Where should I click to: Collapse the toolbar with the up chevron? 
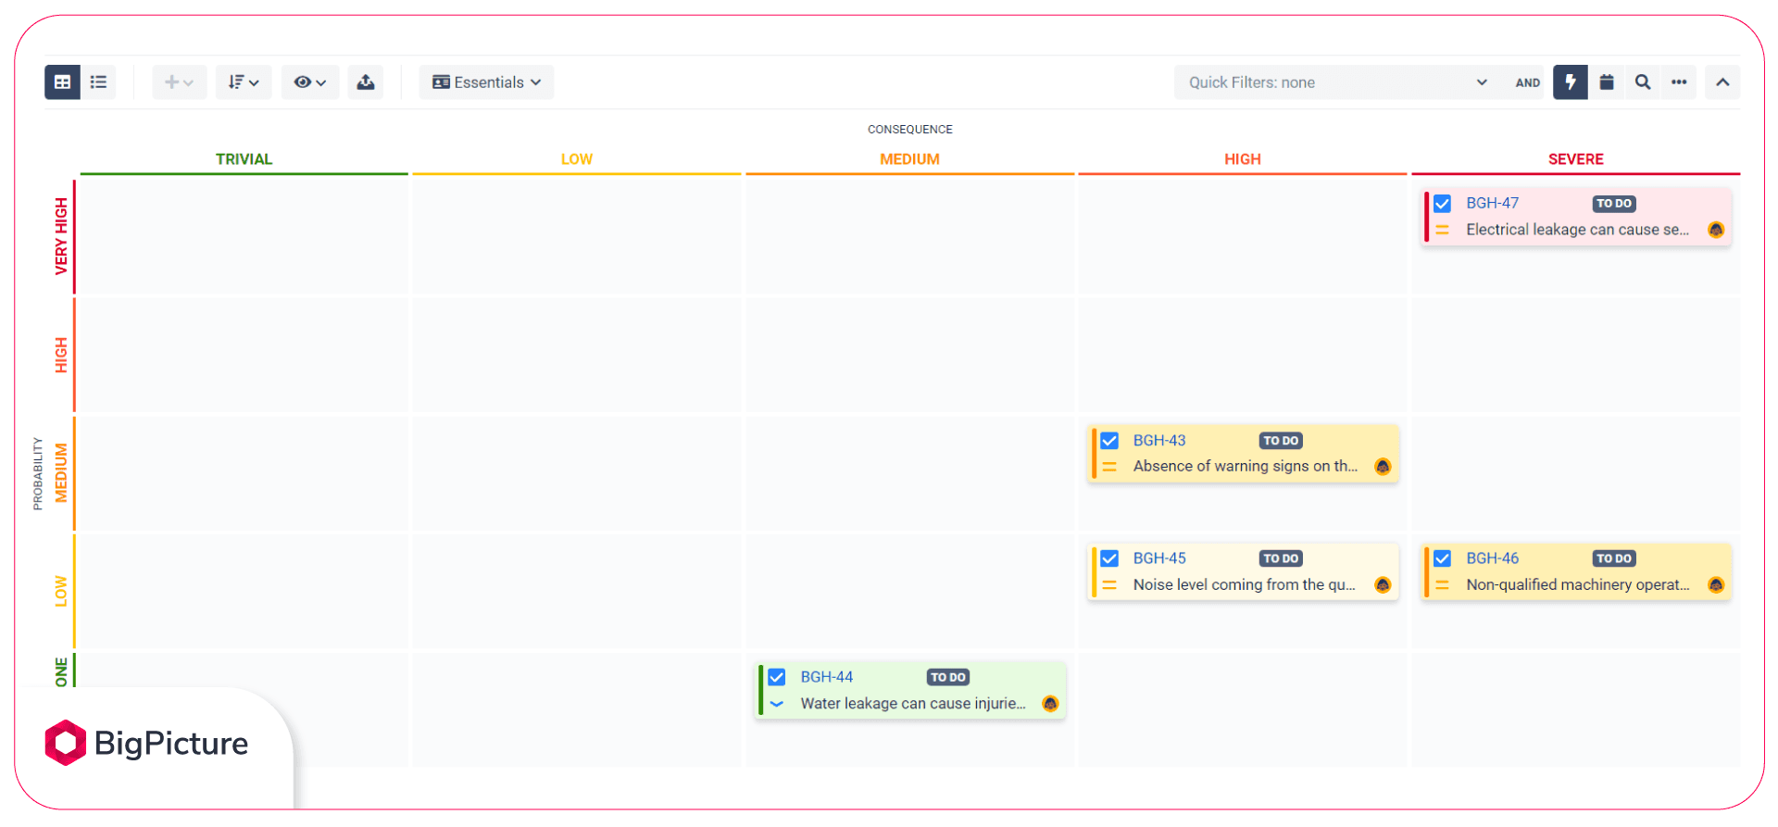pos(1722,82)
